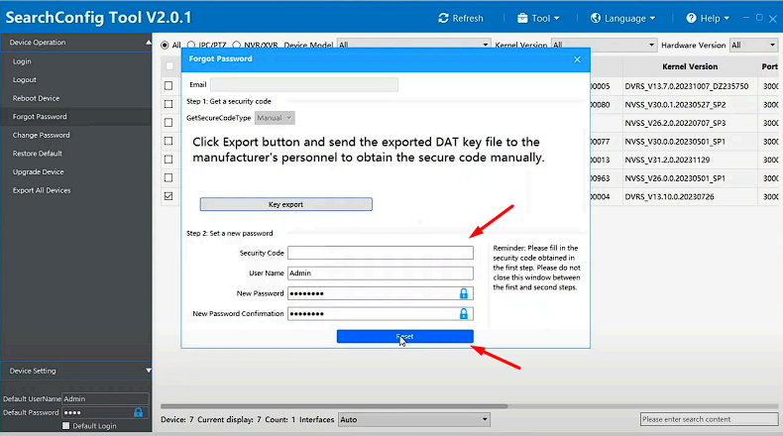The height and width of the screenshot is (436, 783).
Task: Open the Language globe menu
Action: [596, 18]
